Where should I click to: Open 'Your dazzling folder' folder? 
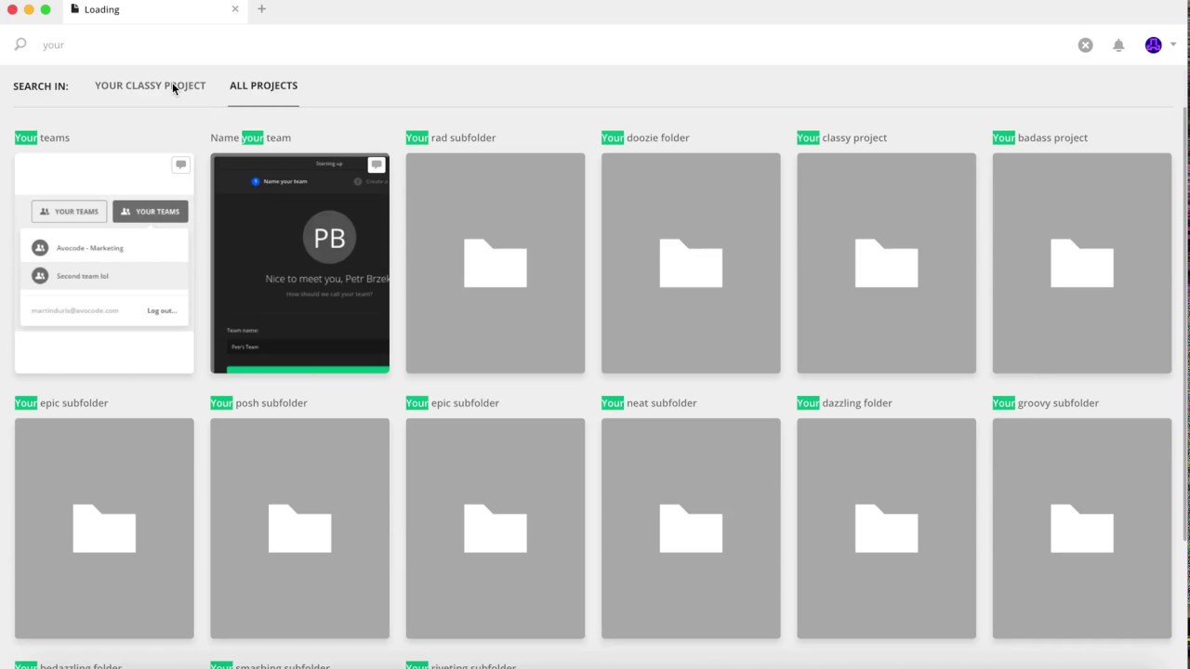pos(886,528)
